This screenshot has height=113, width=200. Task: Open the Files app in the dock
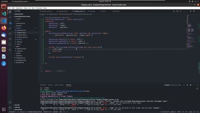(x=4, y=42)
